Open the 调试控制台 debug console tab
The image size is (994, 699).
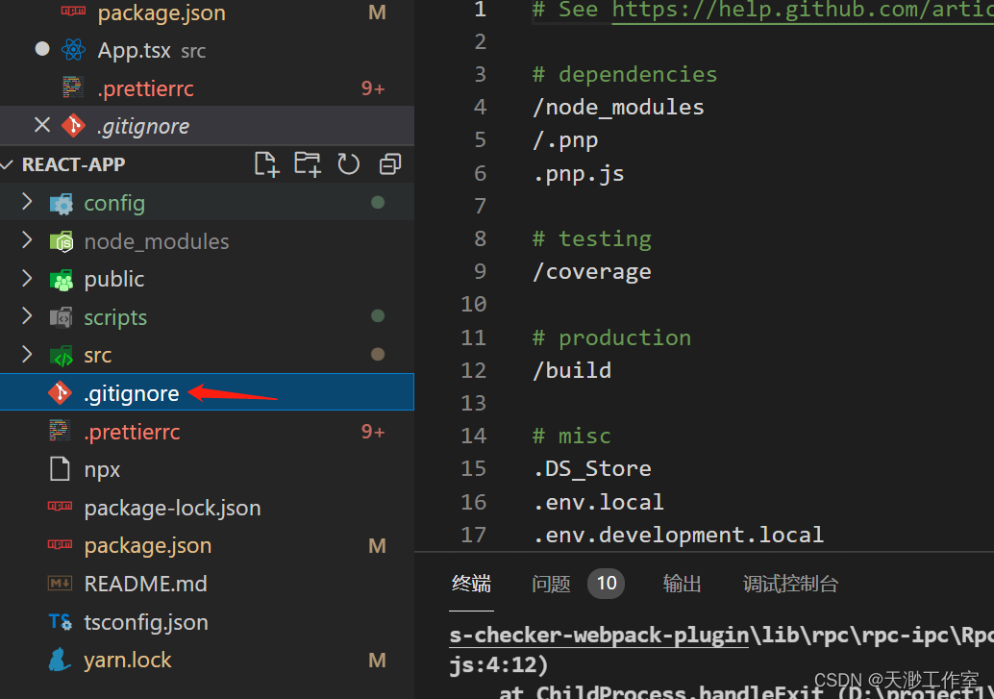coord(790,584)
